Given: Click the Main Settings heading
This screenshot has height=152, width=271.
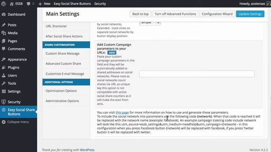Looking at the screenshot, I should pyautogui.click(x=63, y=14).
